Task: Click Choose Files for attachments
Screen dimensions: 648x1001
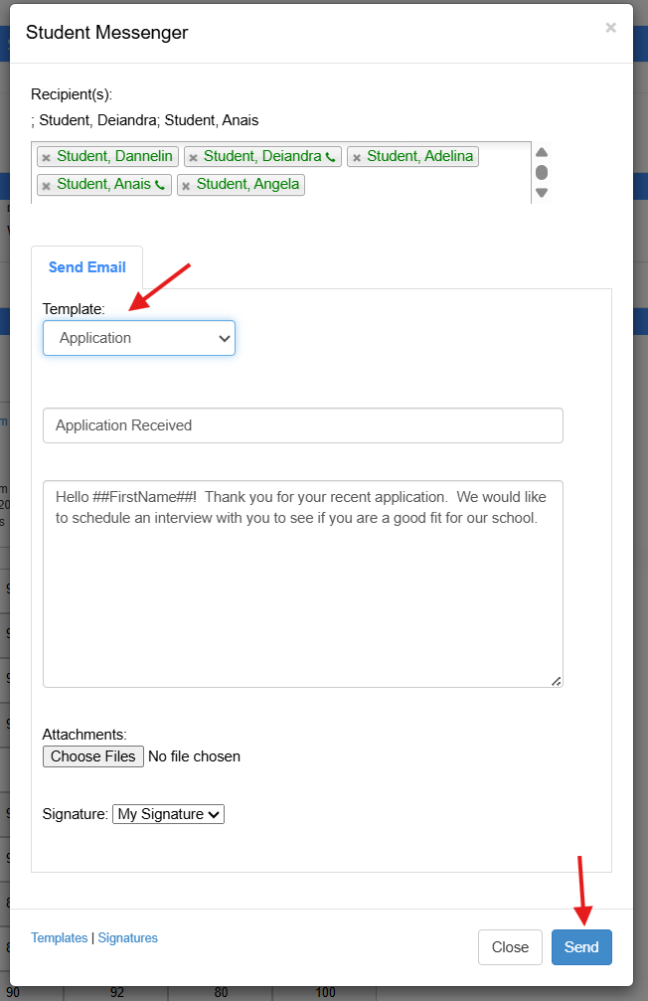Action: point(93,756)
